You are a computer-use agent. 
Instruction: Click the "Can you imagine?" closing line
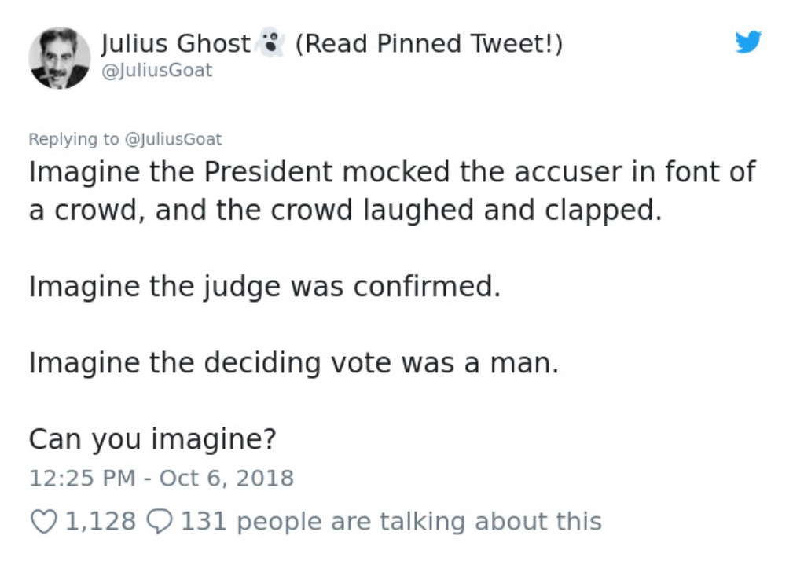pos(152,438)
